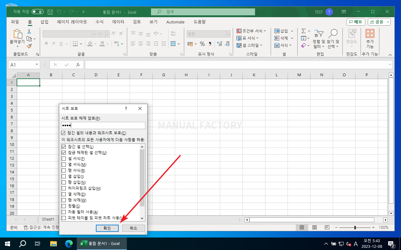Check the 셀 서식 checkbox
Screen dimensions: 401x250
[x=64, y=158]
